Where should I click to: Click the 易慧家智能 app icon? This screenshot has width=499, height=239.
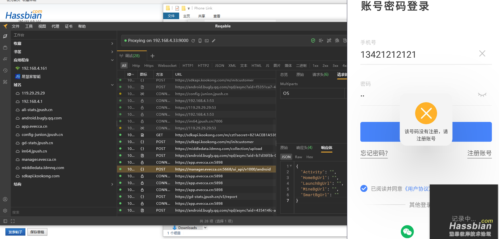click(x=18, y=77)
